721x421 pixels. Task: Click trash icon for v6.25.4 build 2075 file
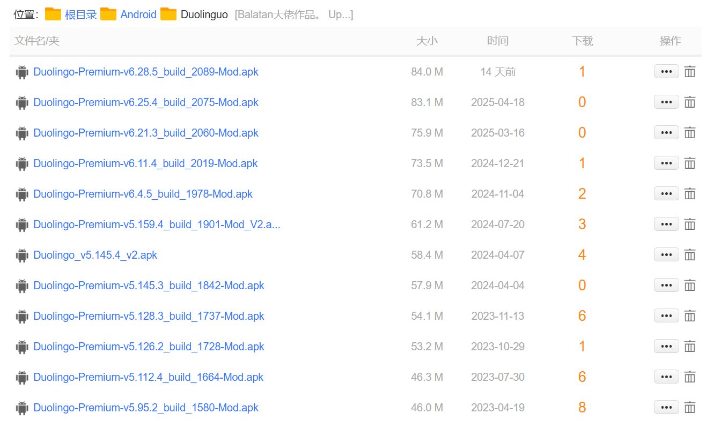[x=690, y=102]
